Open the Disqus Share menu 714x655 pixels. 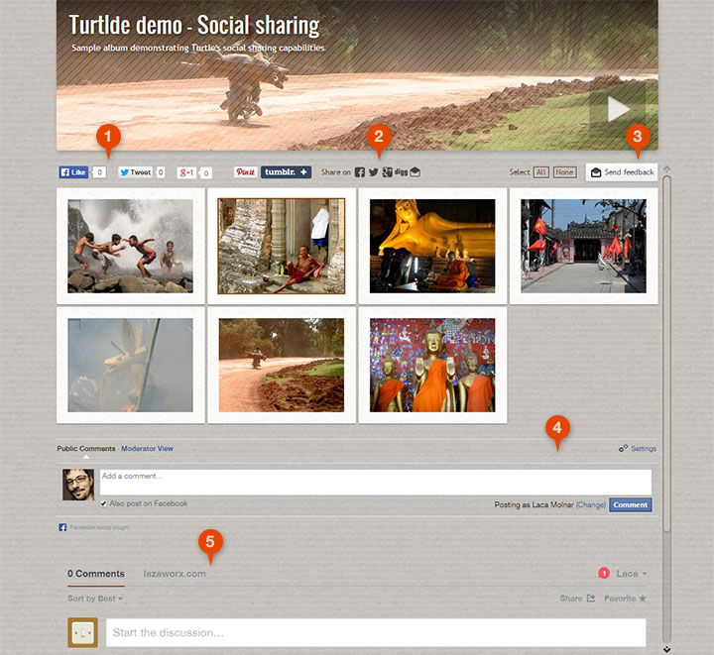pyautogui.click(x=576, y=599)
